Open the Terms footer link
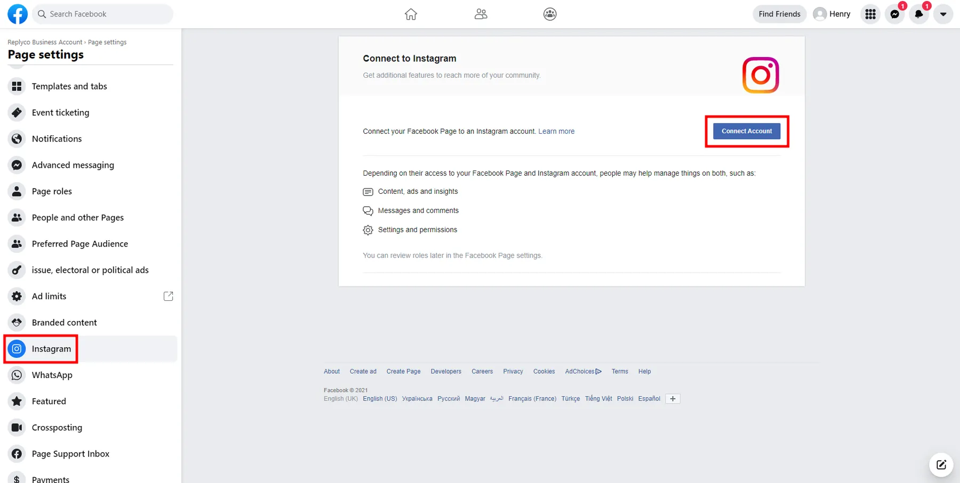 (x=620, y=372)
